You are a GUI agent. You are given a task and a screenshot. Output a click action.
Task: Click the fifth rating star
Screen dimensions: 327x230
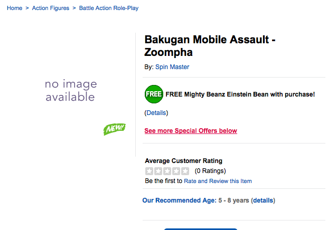185,171
